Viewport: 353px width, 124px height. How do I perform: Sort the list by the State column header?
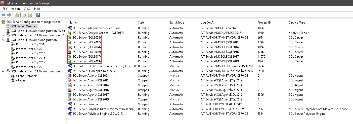point(152,23)
